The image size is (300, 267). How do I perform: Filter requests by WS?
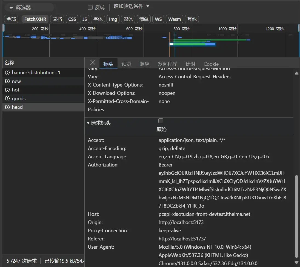pyautogui.click(x=158, y=19)
